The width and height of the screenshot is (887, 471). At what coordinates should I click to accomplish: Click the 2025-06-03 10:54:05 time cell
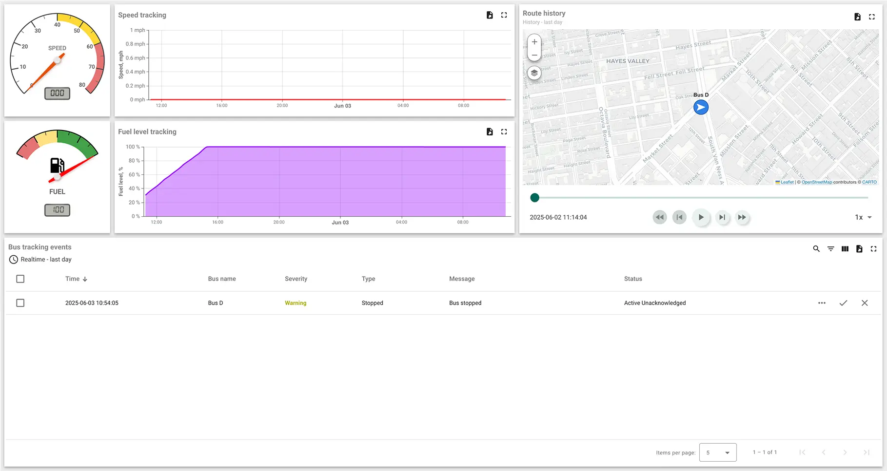[92, 303]
